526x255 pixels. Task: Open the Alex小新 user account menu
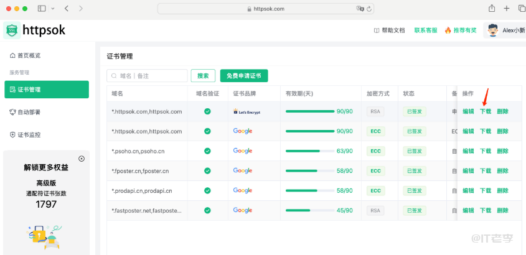(504, 30)
